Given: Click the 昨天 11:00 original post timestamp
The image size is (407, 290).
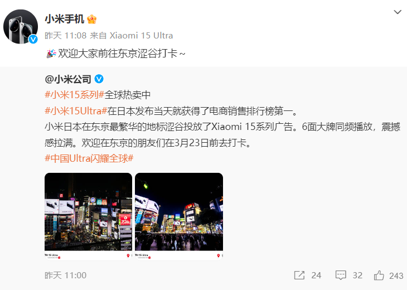Looking at the screenshot, I should [65, 275].
